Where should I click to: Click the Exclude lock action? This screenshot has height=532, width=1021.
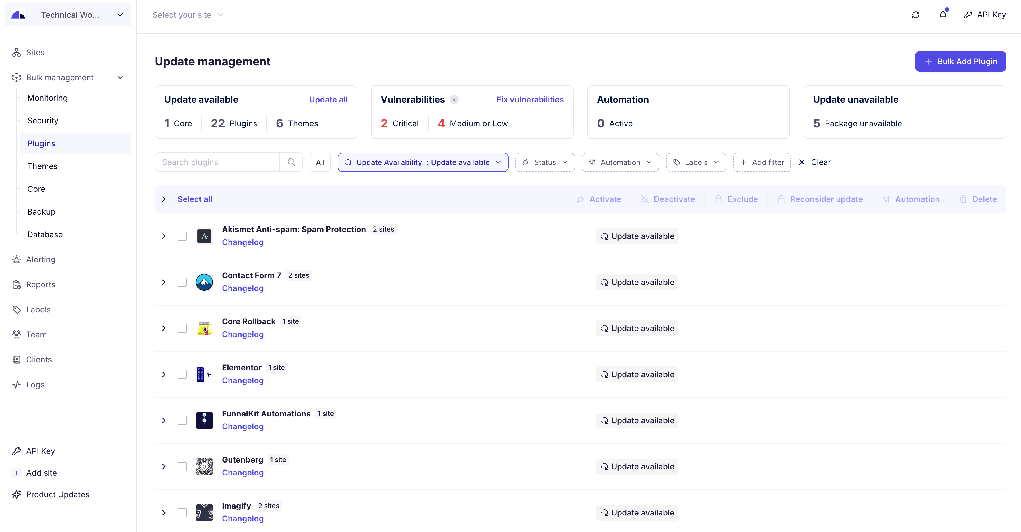click(736, 199)
